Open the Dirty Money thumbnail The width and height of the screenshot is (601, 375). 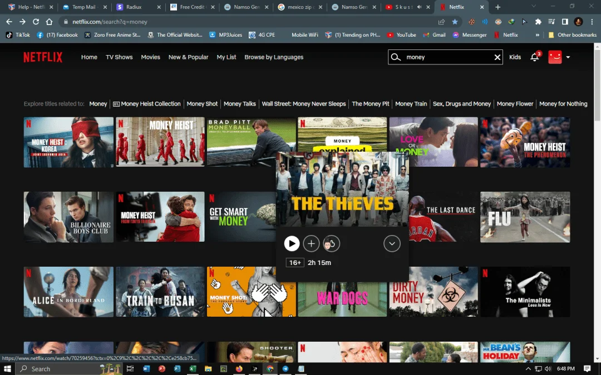pos(433,292)
